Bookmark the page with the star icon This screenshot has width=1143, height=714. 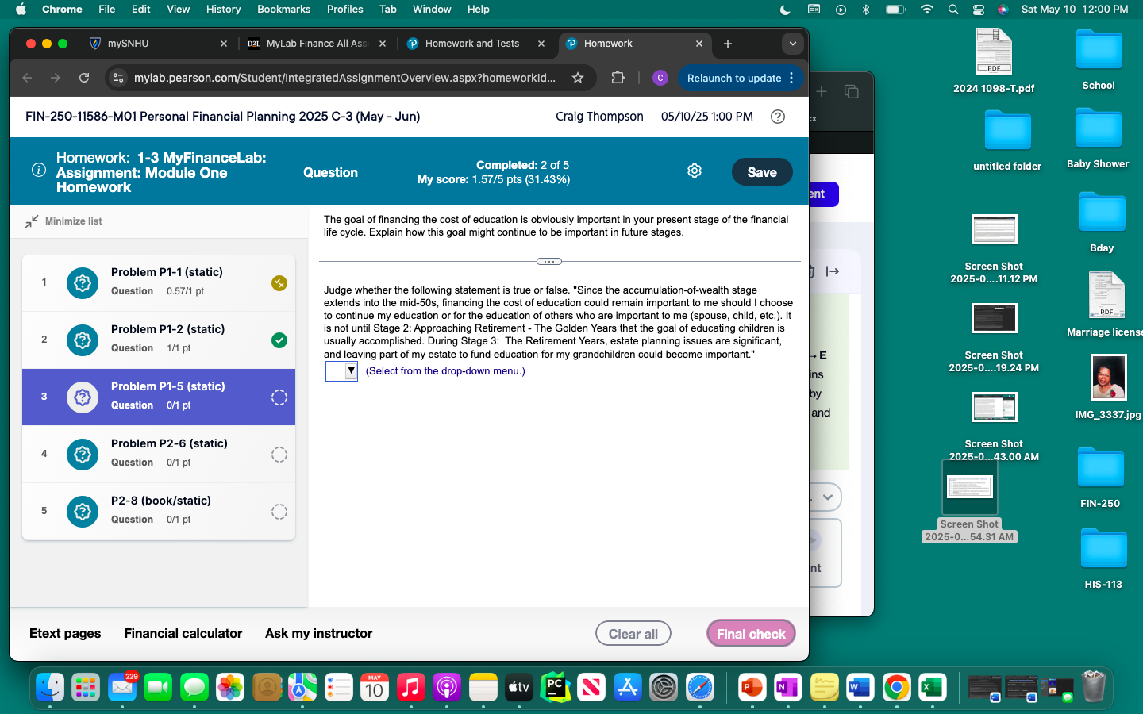pos(578,78)
